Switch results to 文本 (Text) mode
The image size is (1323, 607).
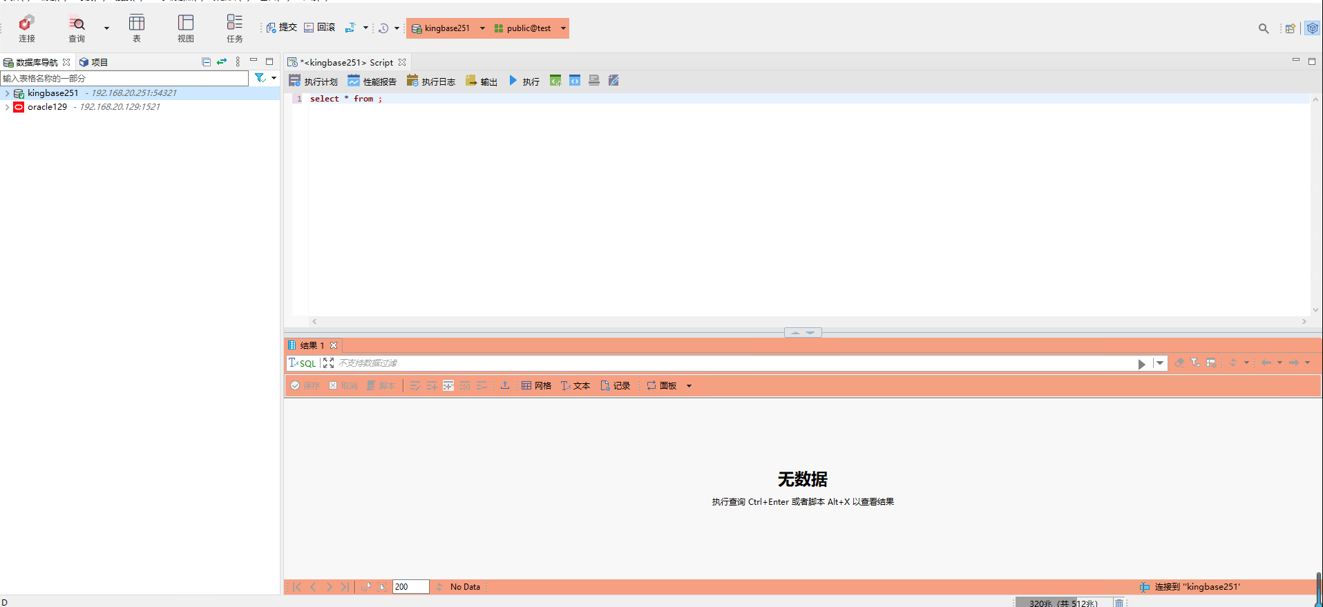coord(575,386)
